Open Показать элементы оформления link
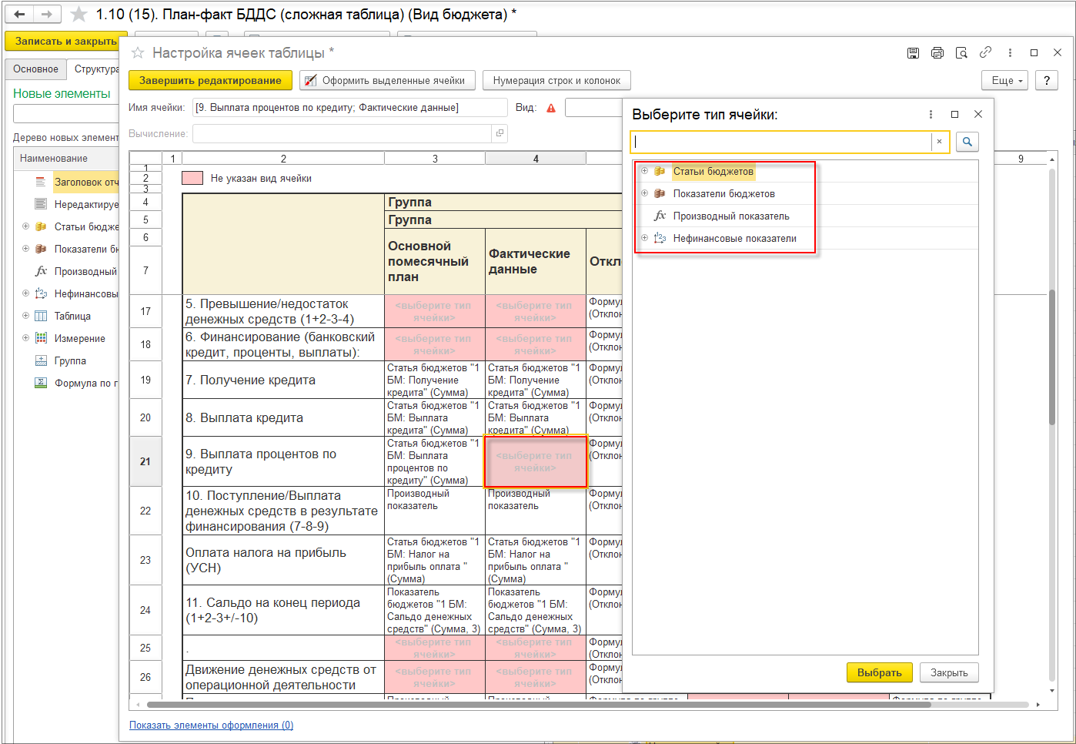The image size is (1076, 744). (211, 726)
